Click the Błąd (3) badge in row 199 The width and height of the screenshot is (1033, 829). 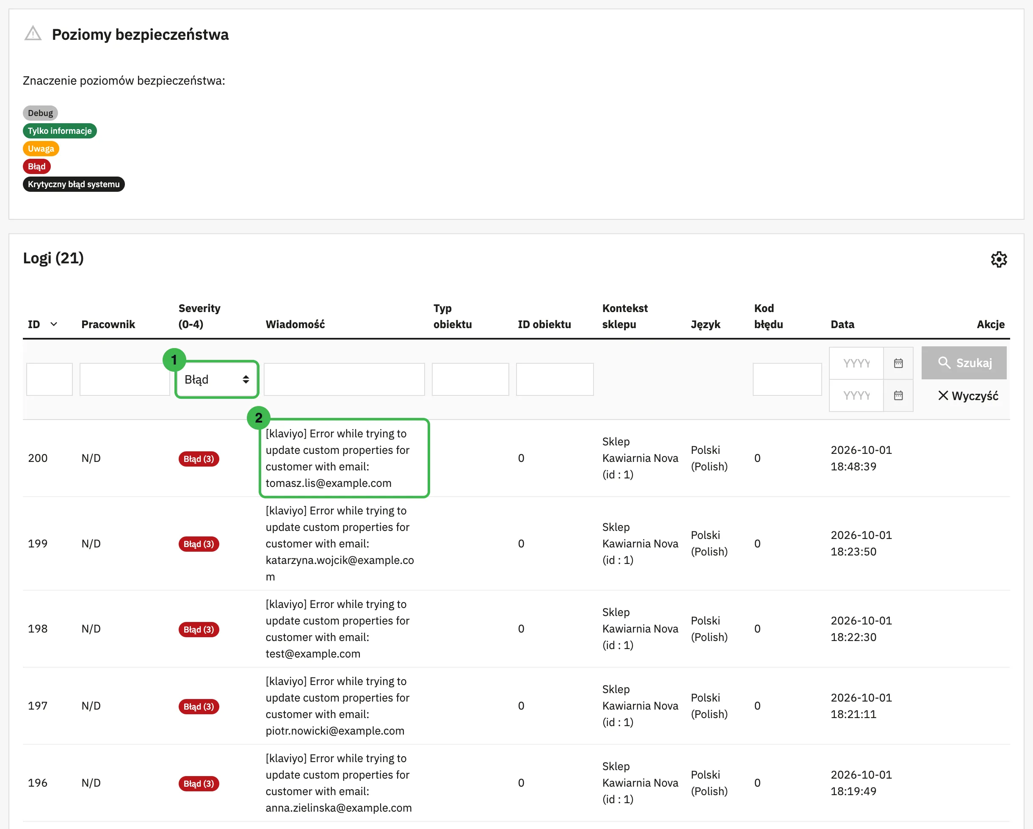point(199,544)
